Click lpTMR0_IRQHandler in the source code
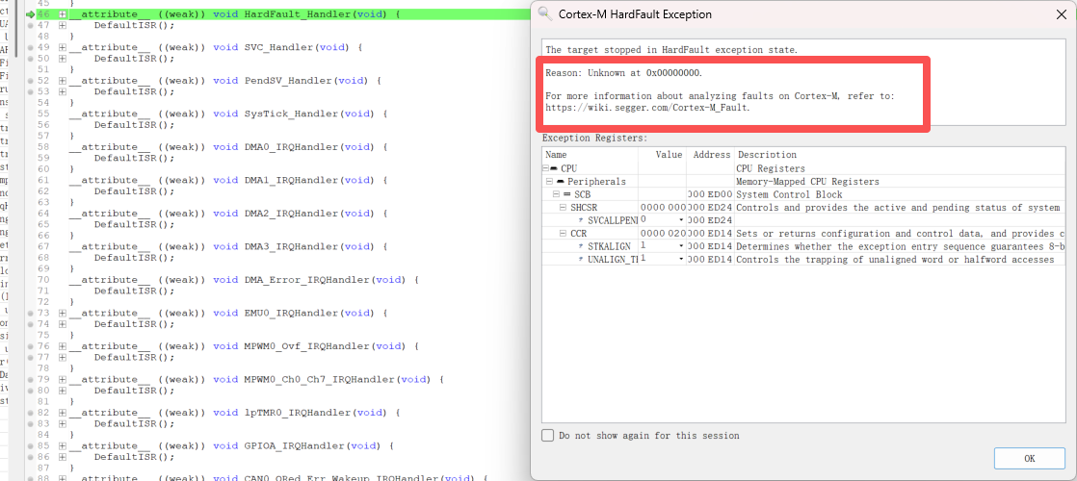 298,413
